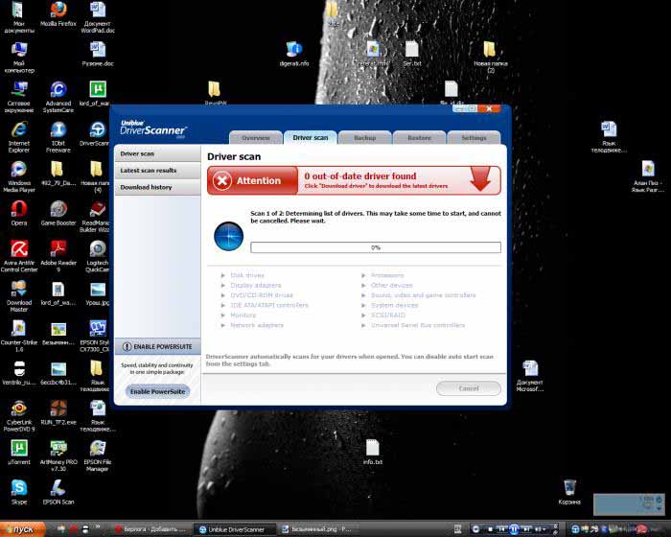The image size is (671, 537).
Task: Click the Enable PowerSuite button
Action: pos(157,391)
